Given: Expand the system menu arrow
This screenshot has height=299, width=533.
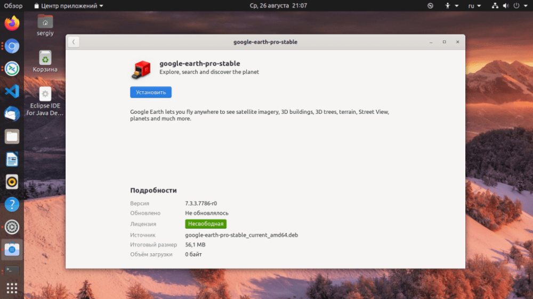Looking at the screenshot, I should pyautogui.click(x=526, y=6).
